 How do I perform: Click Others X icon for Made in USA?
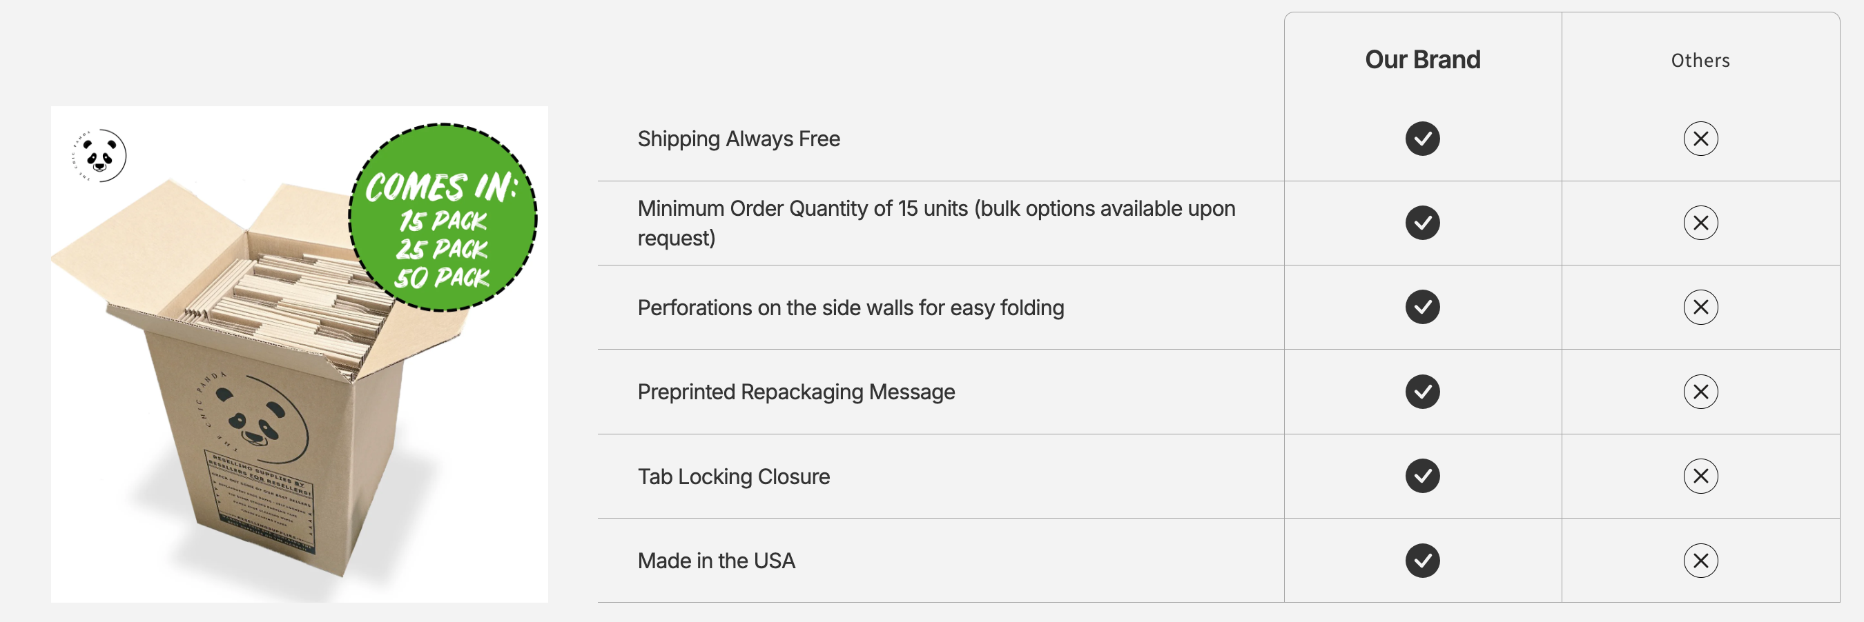pyautogui.click(x=1700, y=561)
